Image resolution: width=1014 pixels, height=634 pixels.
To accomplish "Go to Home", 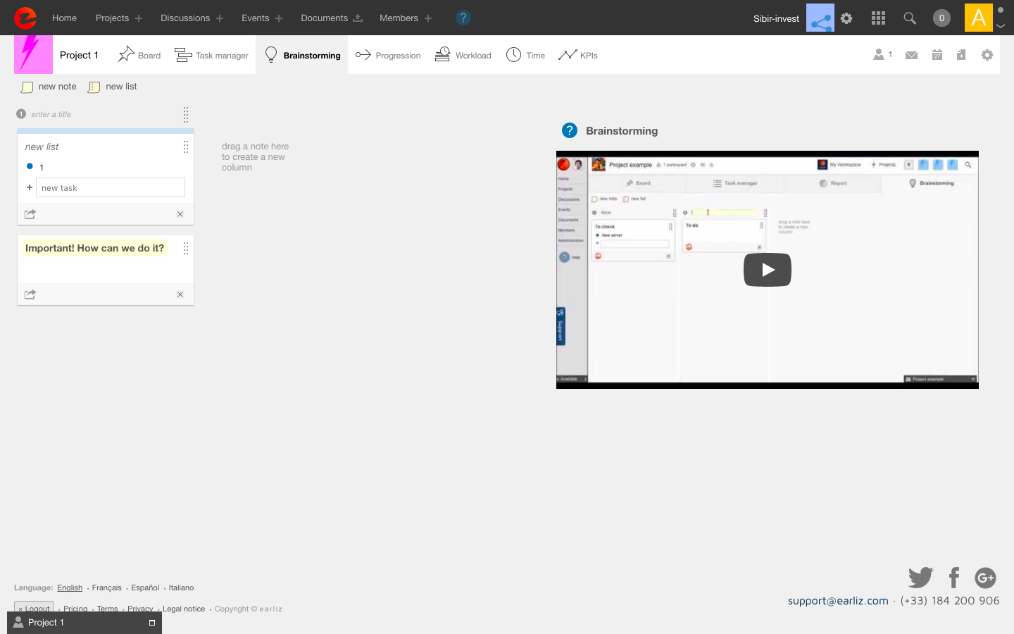I will [x=64, y=18].
